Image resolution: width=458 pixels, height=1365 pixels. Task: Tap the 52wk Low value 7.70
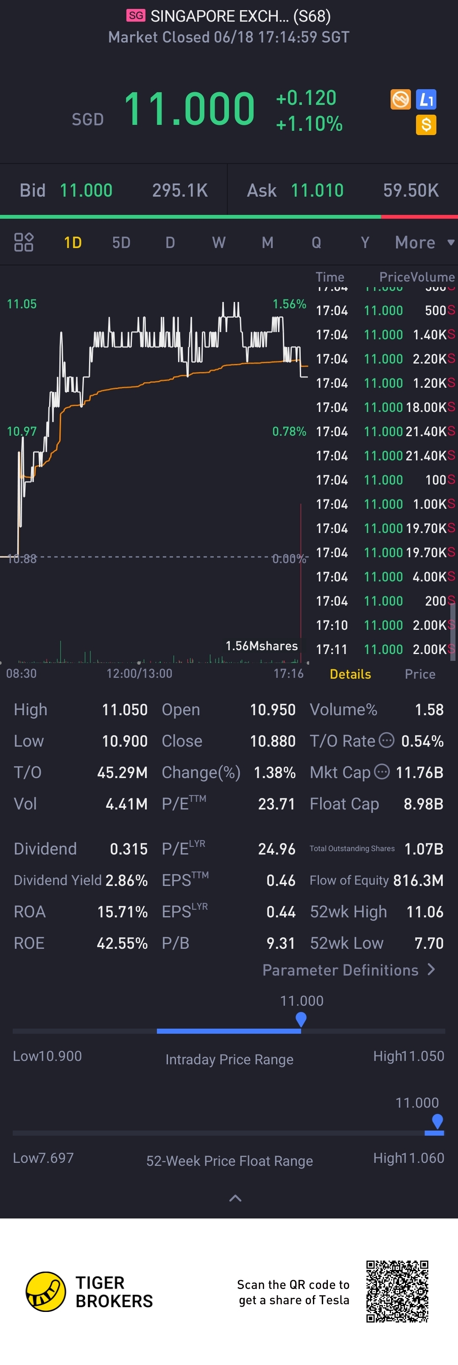coord(429,943)
